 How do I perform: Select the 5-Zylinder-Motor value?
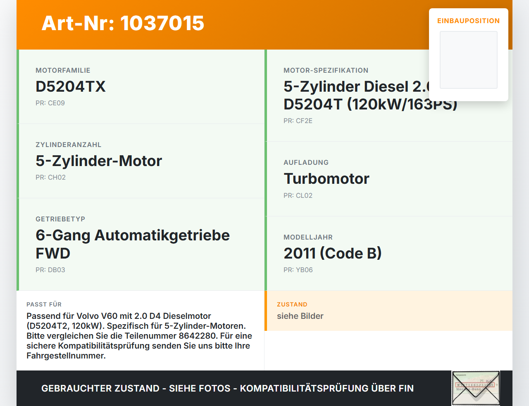(x=99, y=161)
